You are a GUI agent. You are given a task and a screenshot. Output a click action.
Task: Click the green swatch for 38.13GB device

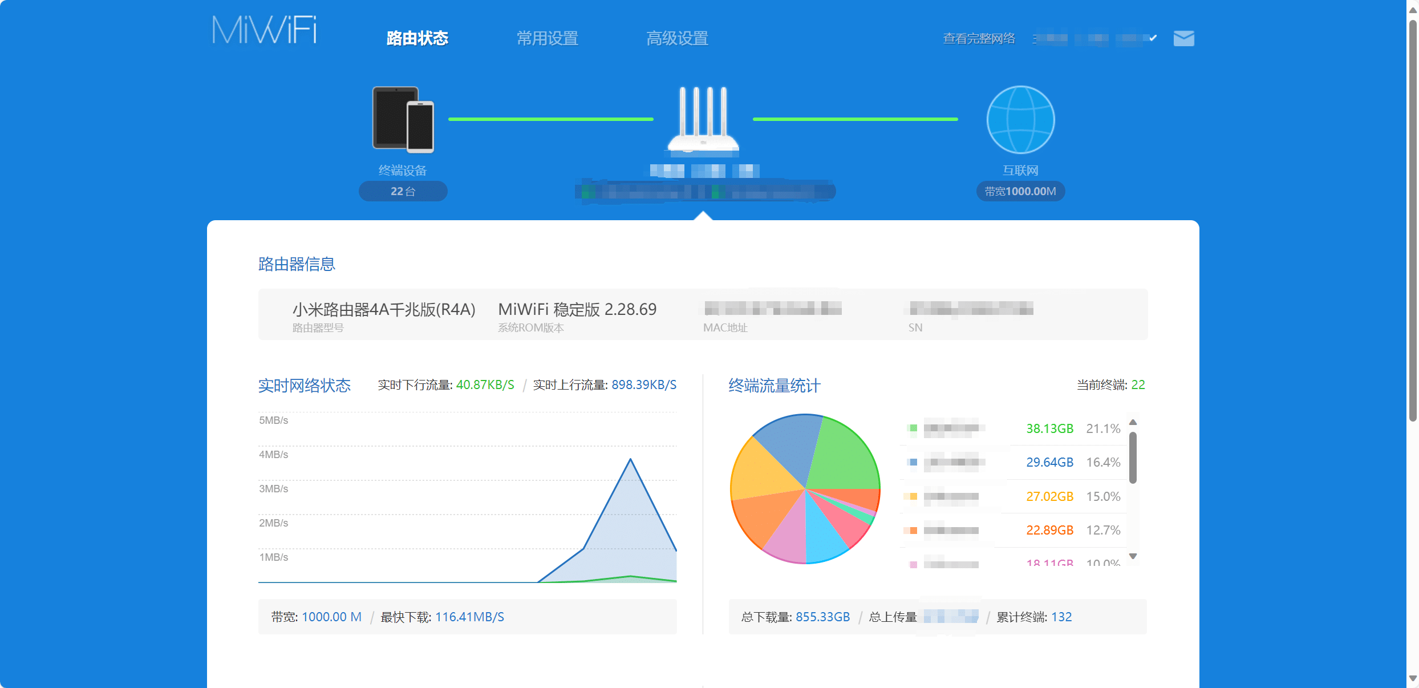[913, 428]
